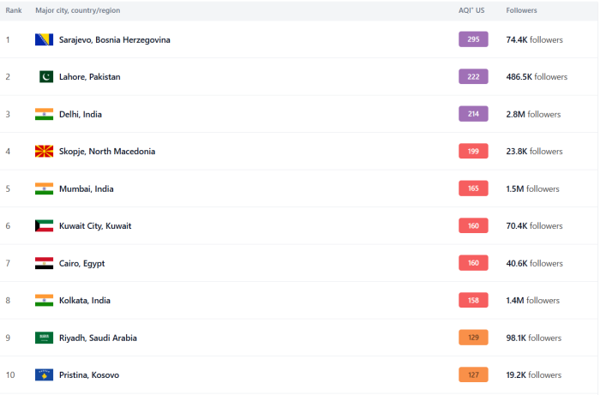Click the Followers column header

[x=522, y=10]
